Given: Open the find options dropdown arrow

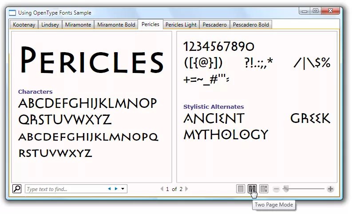Looking at the screenshot, I should [x=123, y=189].
